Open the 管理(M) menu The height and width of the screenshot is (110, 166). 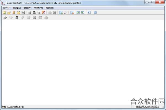[x=38, y=8]
